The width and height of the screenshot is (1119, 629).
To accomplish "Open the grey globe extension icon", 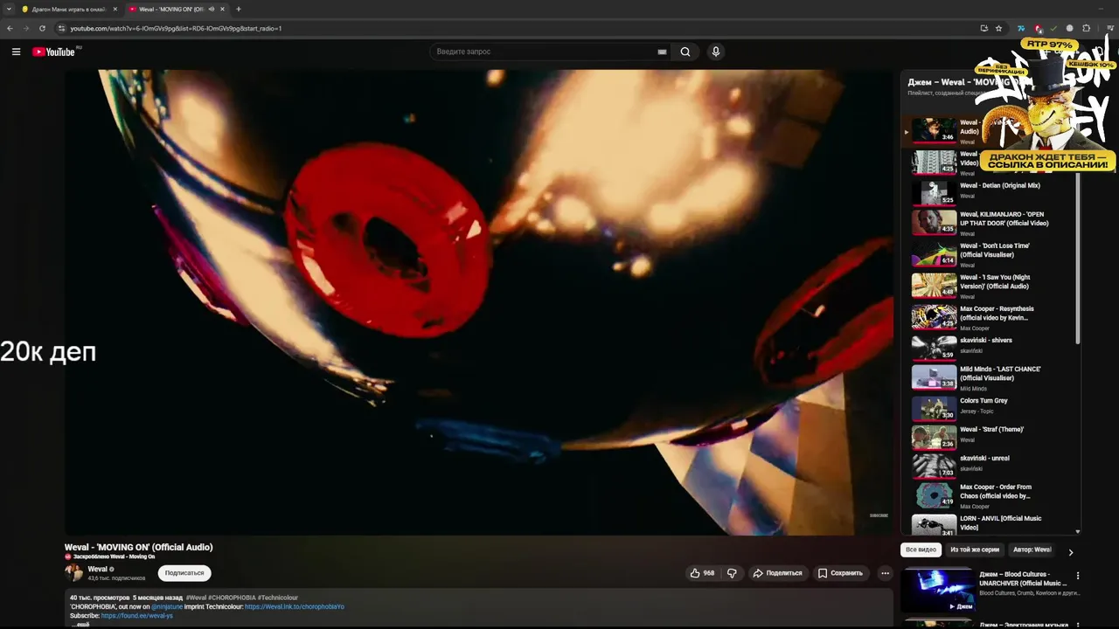I will click(1069, 28).
